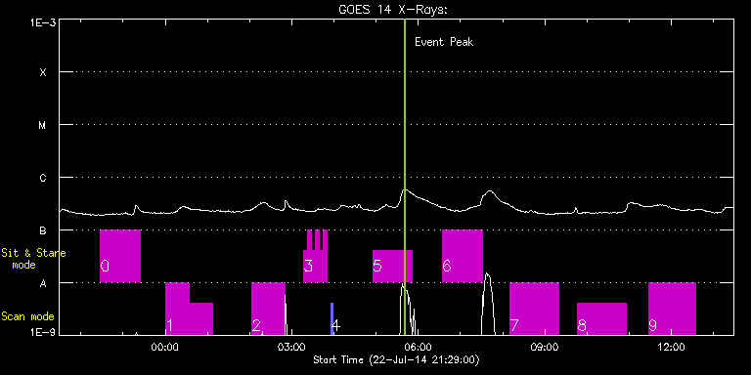Click the 'Start Time (22-Jul-14 21:29:00)' caption
Image resolution: width=751 pixels, height=375 pixels.
(397, 359)
